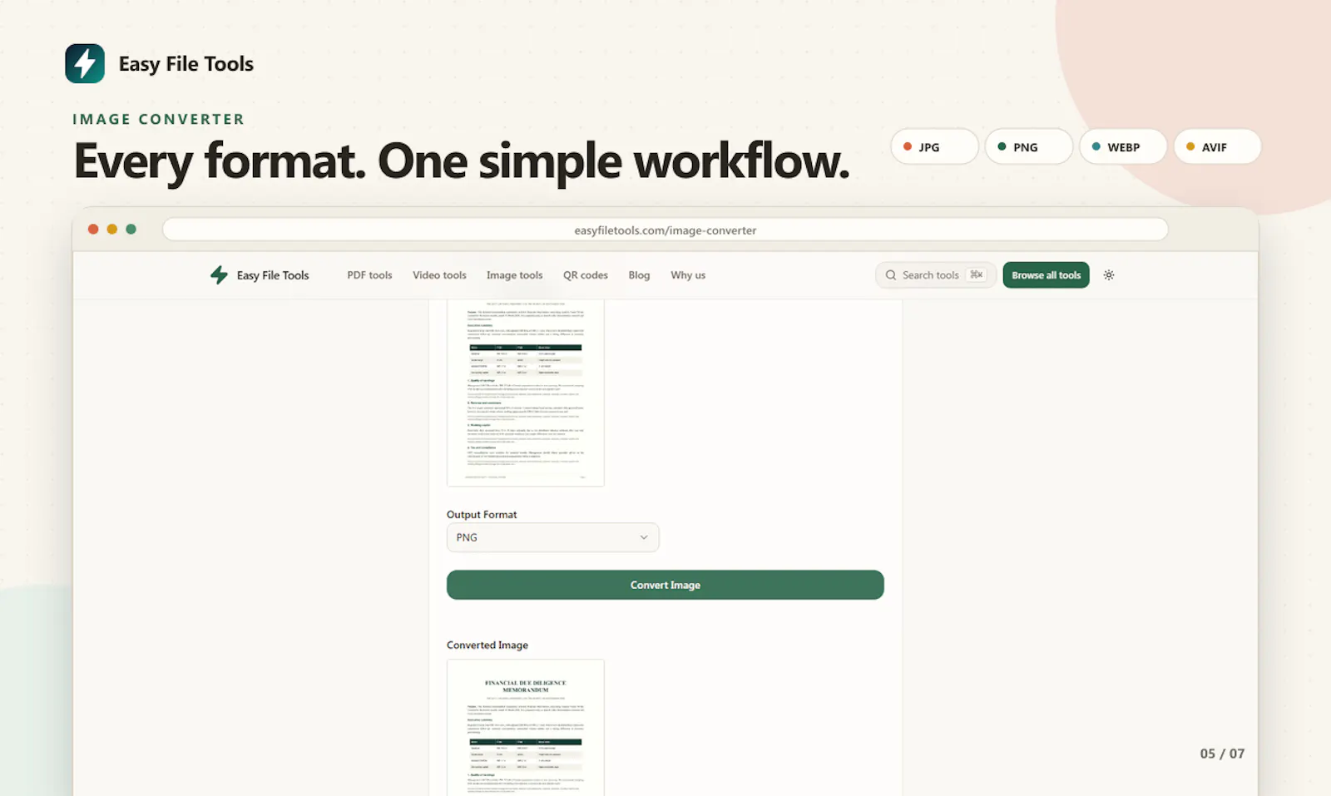
Task: Click the green window maximize dot
Action: coord(131,230)
